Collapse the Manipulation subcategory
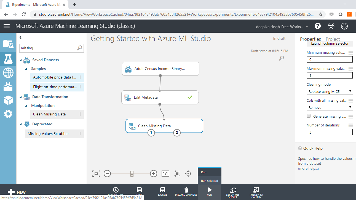The image size is (356, 200). [x=26, y=106]
